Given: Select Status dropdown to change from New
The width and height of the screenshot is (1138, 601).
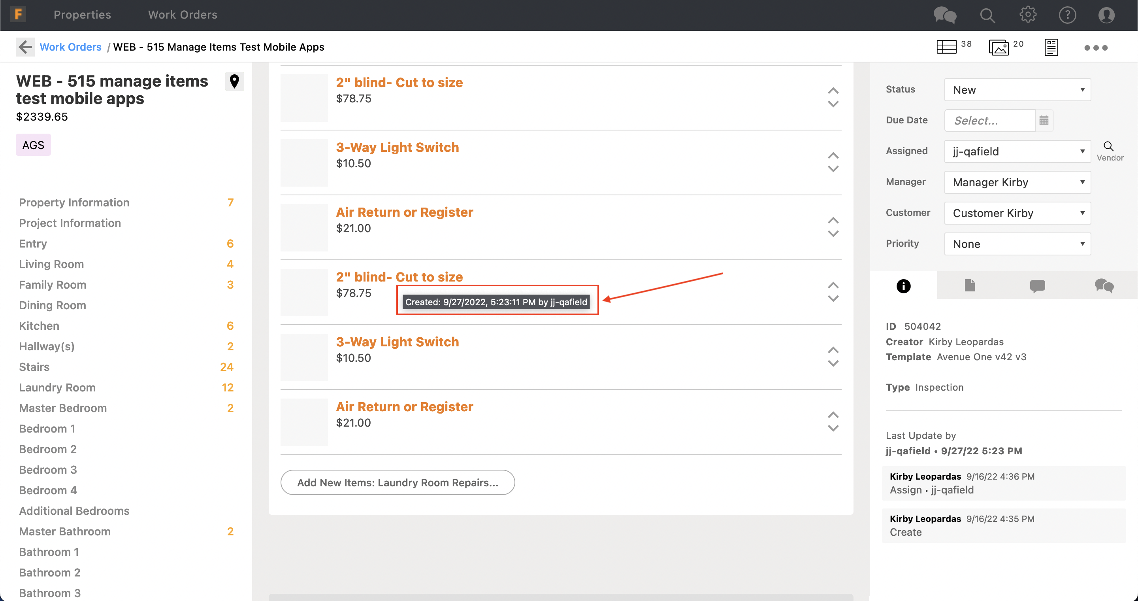Looking at the screenshot, I should coord(1017,90).
